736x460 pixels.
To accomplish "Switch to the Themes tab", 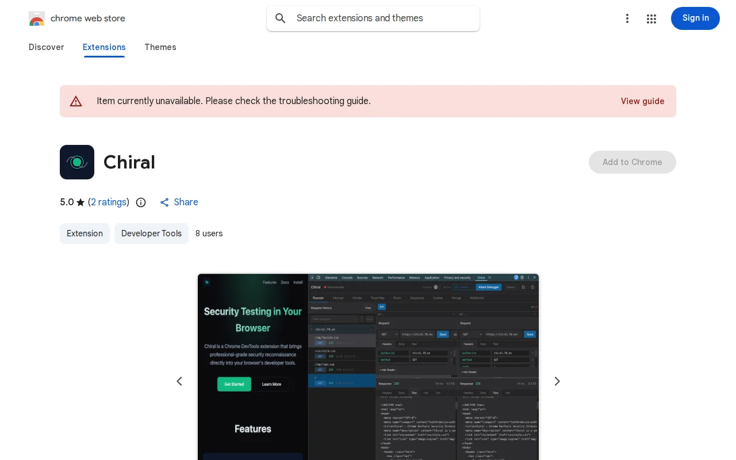I will click(x=160, y=47).
